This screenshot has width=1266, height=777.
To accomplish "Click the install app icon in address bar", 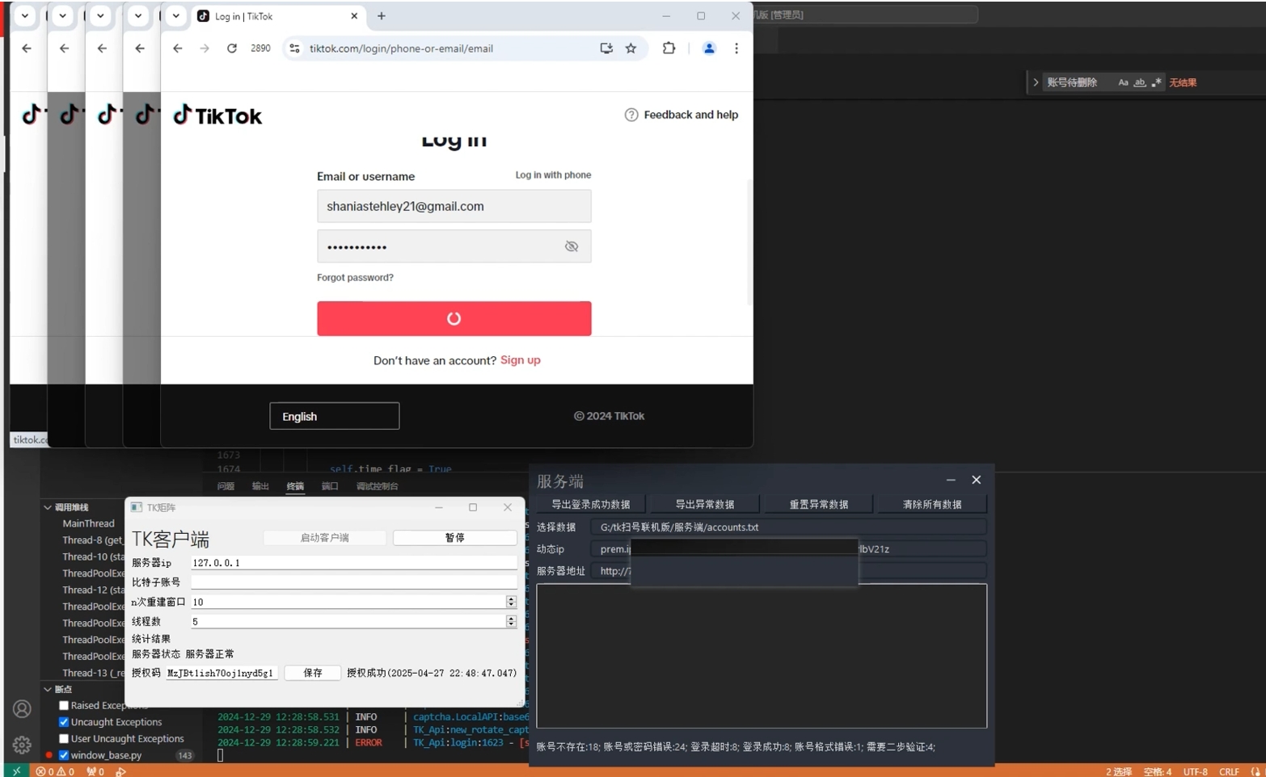I will [x=606, y=48].
